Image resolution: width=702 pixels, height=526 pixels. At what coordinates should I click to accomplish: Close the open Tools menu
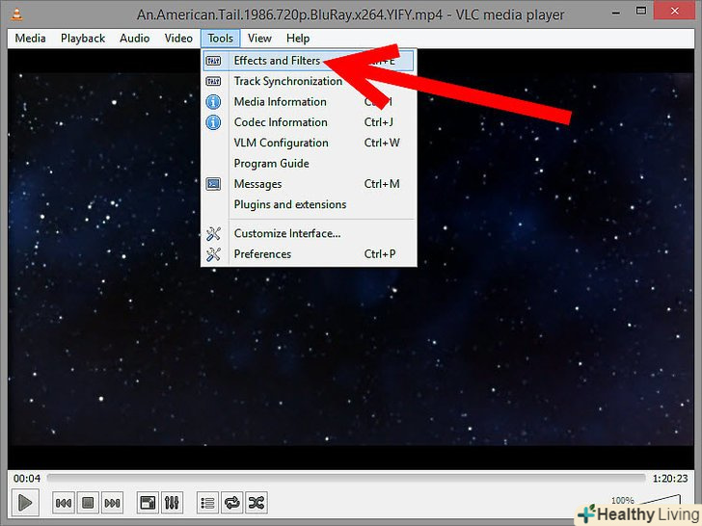click(x=220, y=39)
